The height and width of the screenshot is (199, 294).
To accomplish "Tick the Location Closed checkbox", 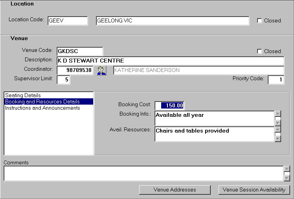I will pyautogui.click(x=259, y=20).
